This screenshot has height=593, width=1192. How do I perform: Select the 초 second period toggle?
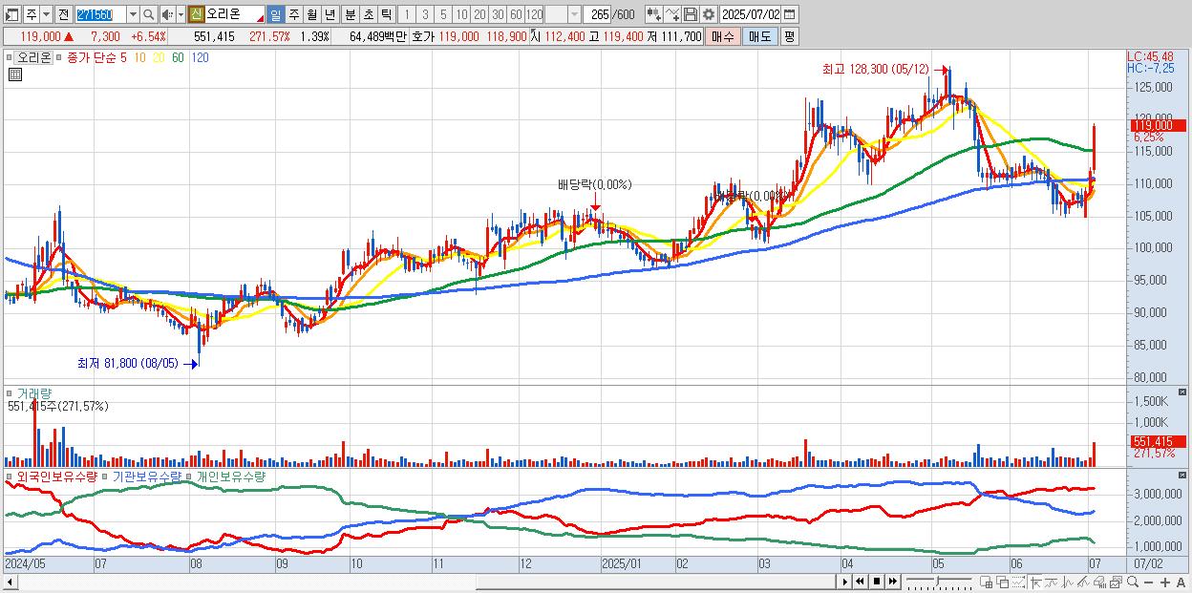pos(368,14)
